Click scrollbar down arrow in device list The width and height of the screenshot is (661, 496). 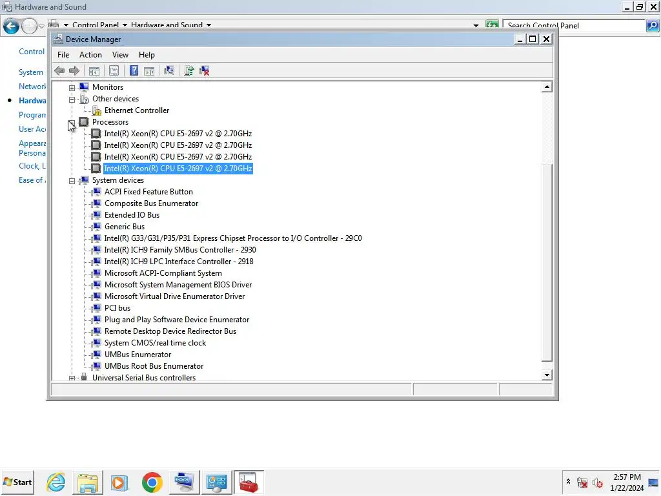pyautogui.click(x=547, y=375)
